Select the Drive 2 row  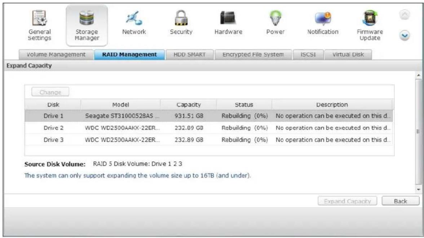[208, 128]
